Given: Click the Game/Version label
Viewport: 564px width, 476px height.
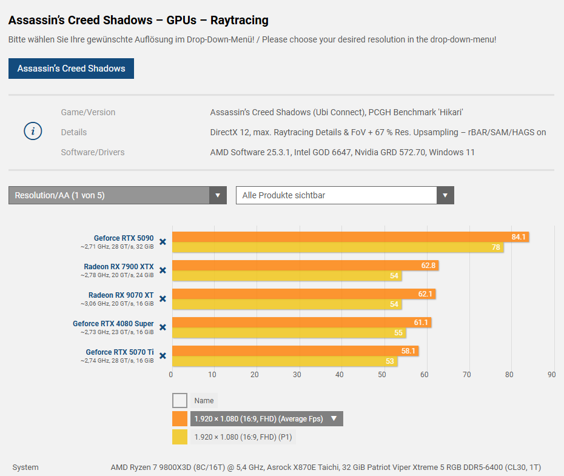Looking at the screenshot, I should (x=88, y=112).
